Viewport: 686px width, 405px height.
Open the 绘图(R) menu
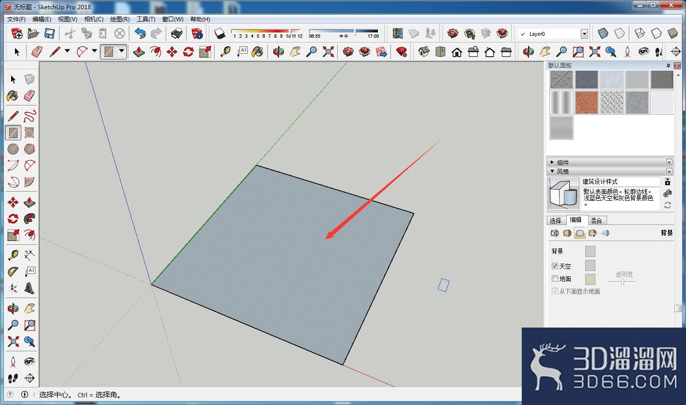[x=120, y=19]
